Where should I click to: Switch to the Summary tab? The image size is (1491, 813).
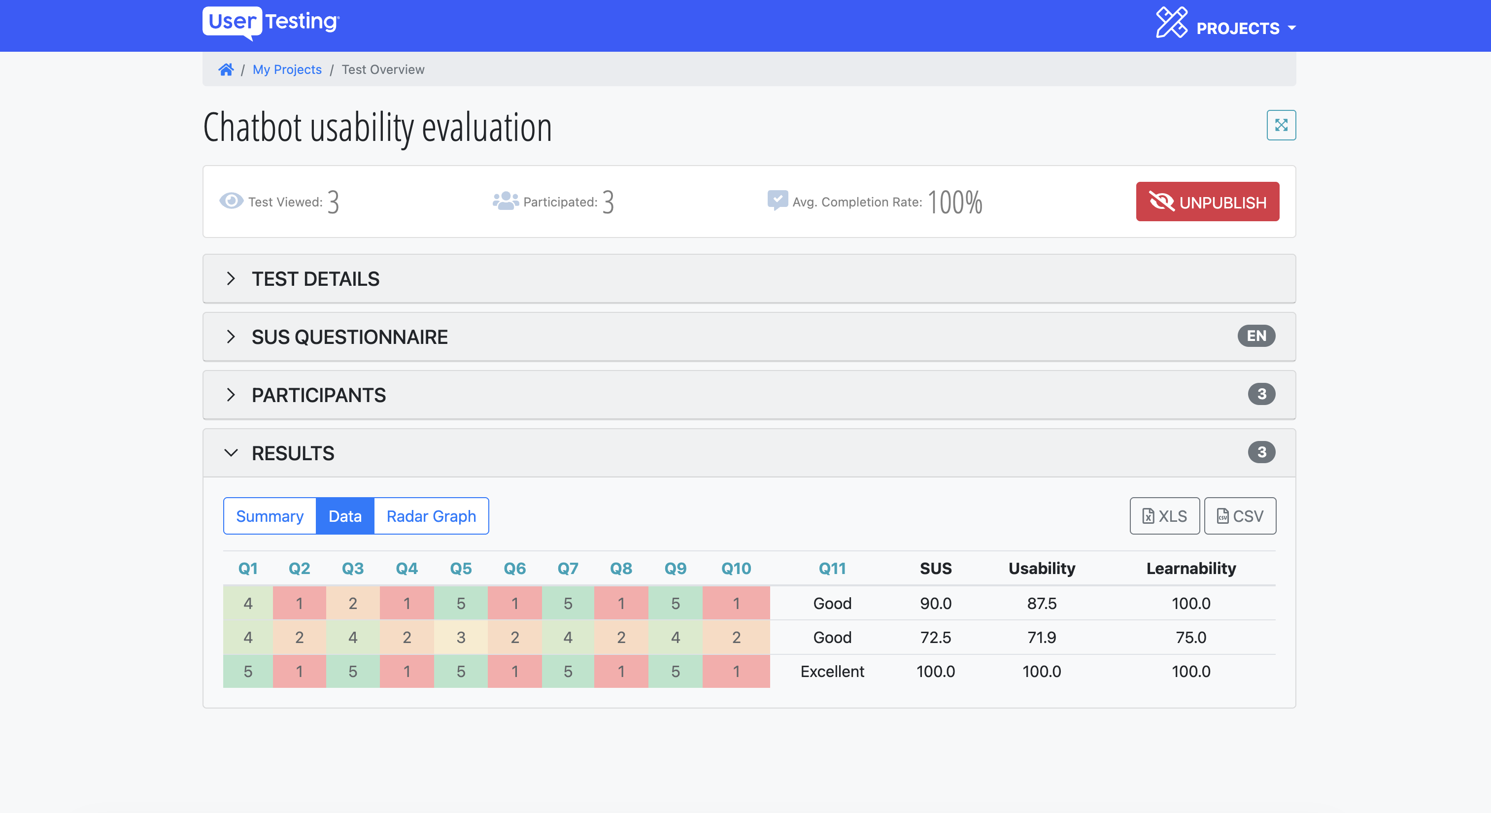coord(270,515)
